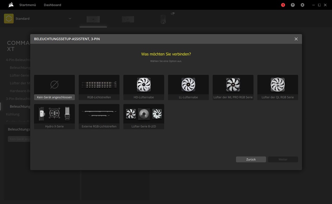Image resolution: width=332 pixels, height=204 pixels.
Task: Select the Externe RGB-Lichtstreifen tile
Action: (x=99, y=117)
